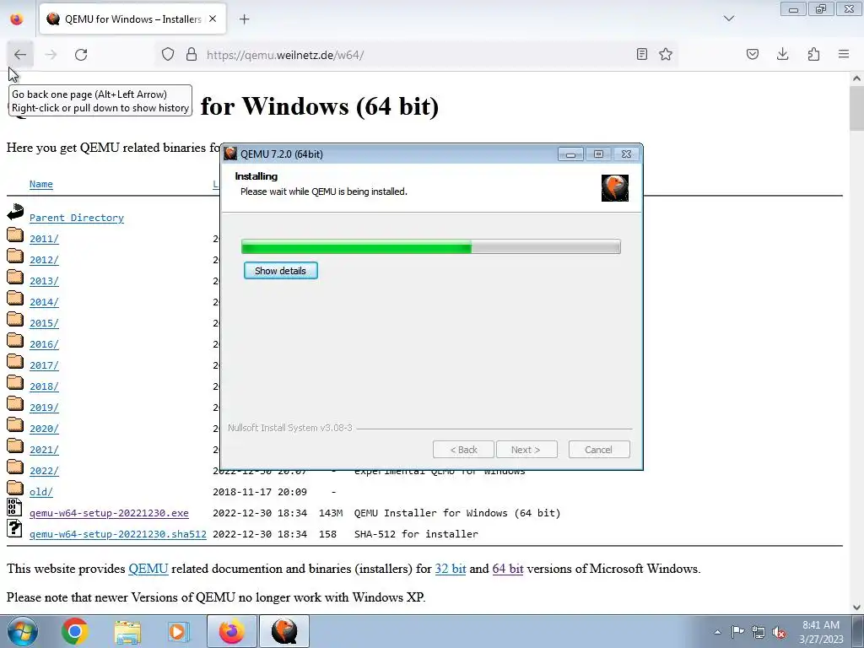Viewport: 864px width, 648px height.
Task: Open the Action Center flag icon
Action: pos(737,632)
